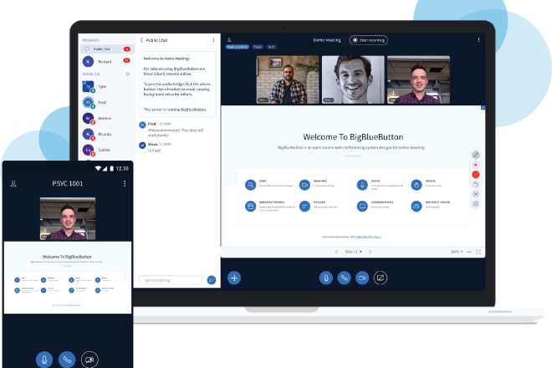Select user Tyler in the user list

pyautogui.click(x=106, y=87)
